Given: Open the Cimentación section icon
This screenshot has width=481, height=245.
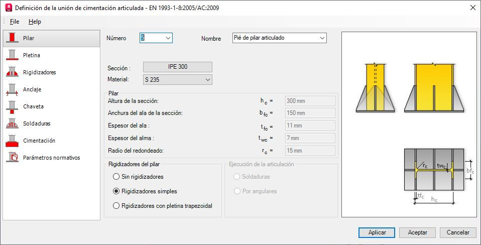Looking at the screenshot, I should 12,141.
